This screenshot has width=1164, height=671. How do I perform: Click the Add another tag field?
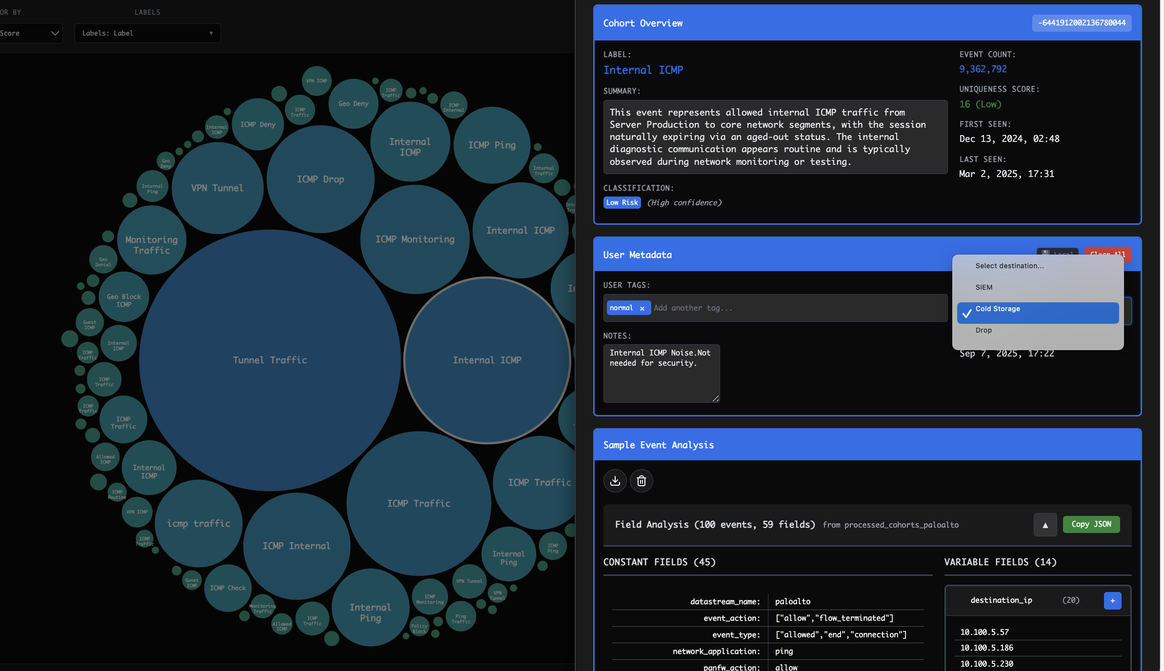(x=698, y=308)
